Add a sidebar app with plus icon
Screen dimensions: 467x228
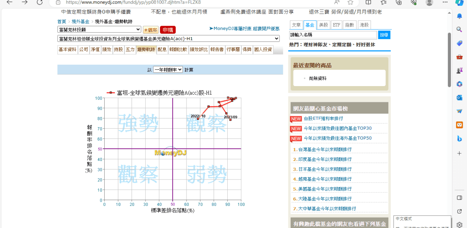coord(459,153)
